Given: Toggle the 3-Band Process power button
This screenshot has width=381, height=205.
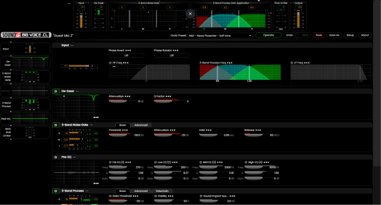Looking at the screenshot, I should coord(56,191).
